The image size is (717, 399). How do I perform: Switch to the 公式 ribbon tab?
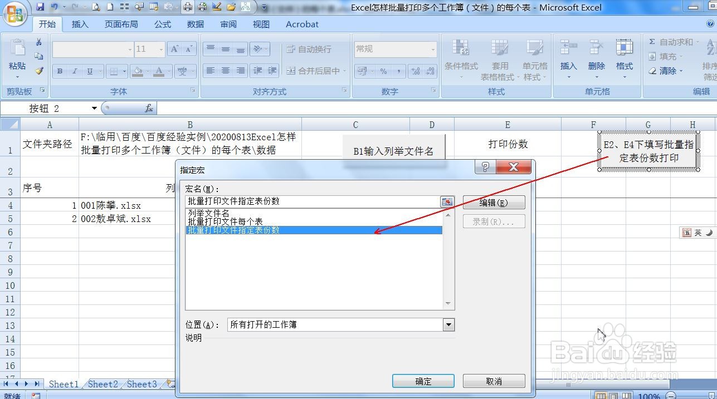[163, 24]
